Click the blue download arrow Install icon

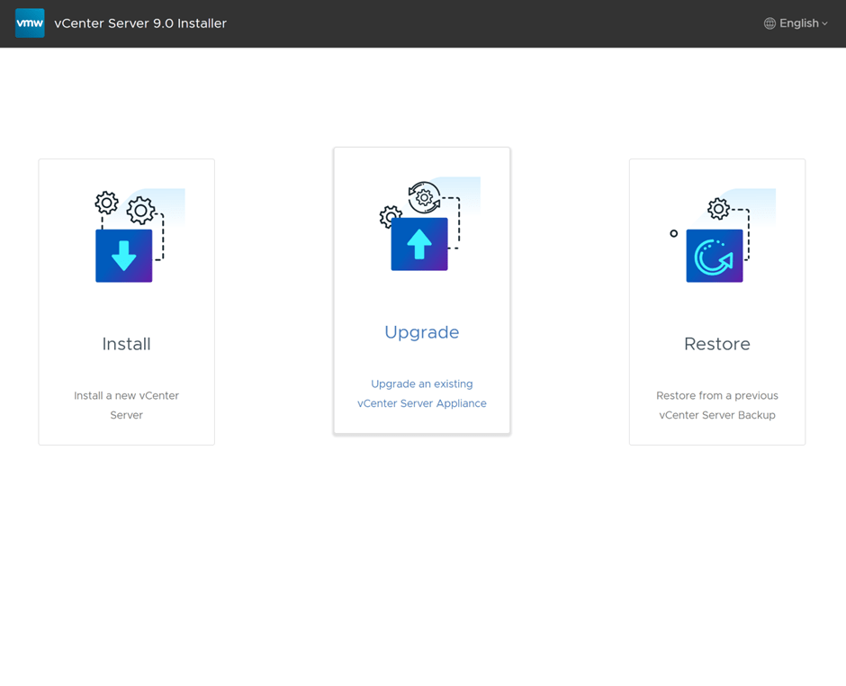(124, 256)
